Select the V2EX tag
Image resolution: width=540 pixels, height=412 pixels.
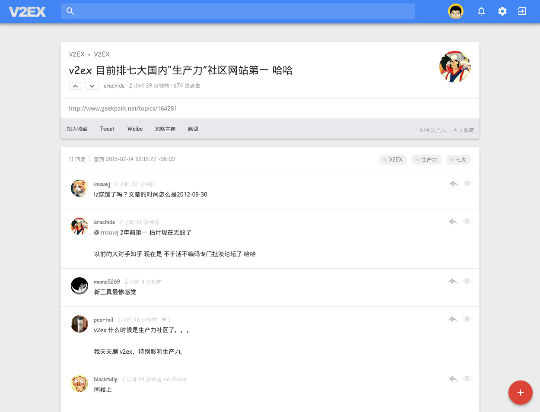click(x=393, y=159)
